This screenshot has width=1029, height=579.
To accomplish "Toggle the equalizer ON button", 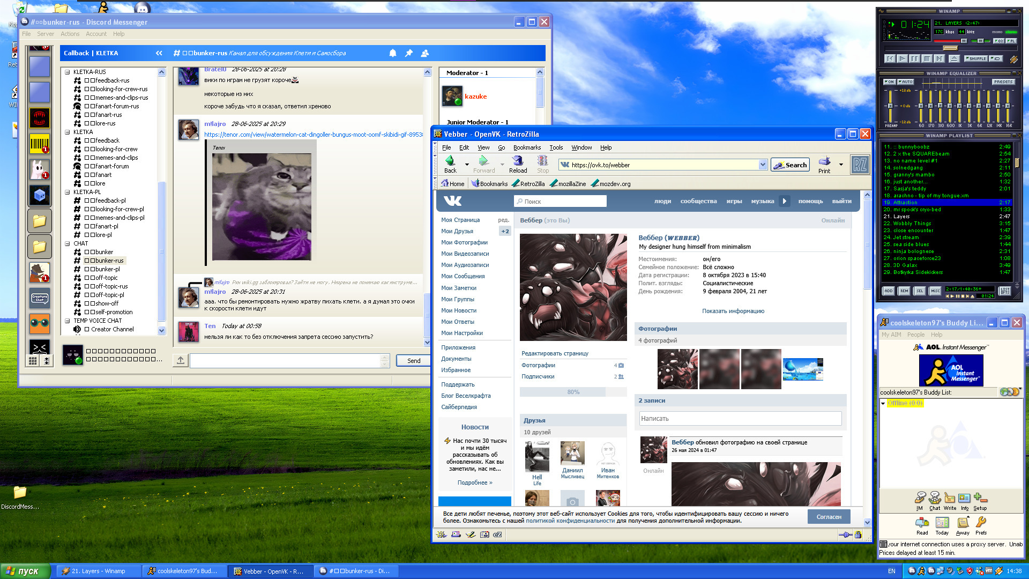I will pyautogui.click(x=889, y=82).
